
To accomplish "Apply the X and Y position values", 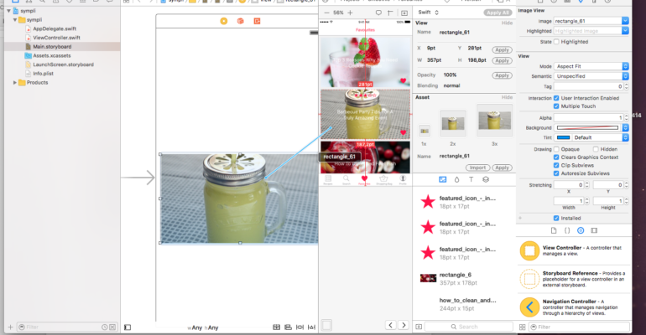I will [502, 49].
